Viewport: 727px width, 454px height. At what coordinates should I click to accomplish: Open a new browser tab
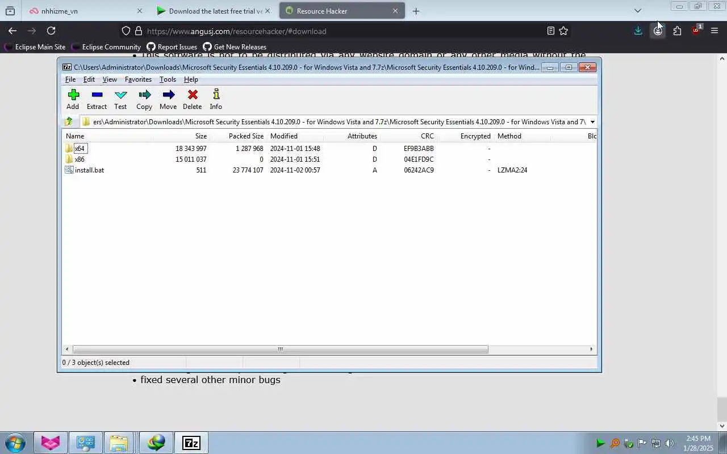(x=416, y=11)
